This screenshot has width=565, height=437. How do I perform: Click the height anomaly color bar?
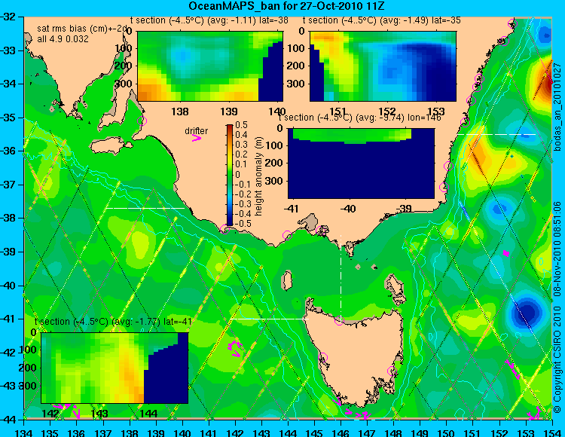pyautogui.click(x=230, y=175)
